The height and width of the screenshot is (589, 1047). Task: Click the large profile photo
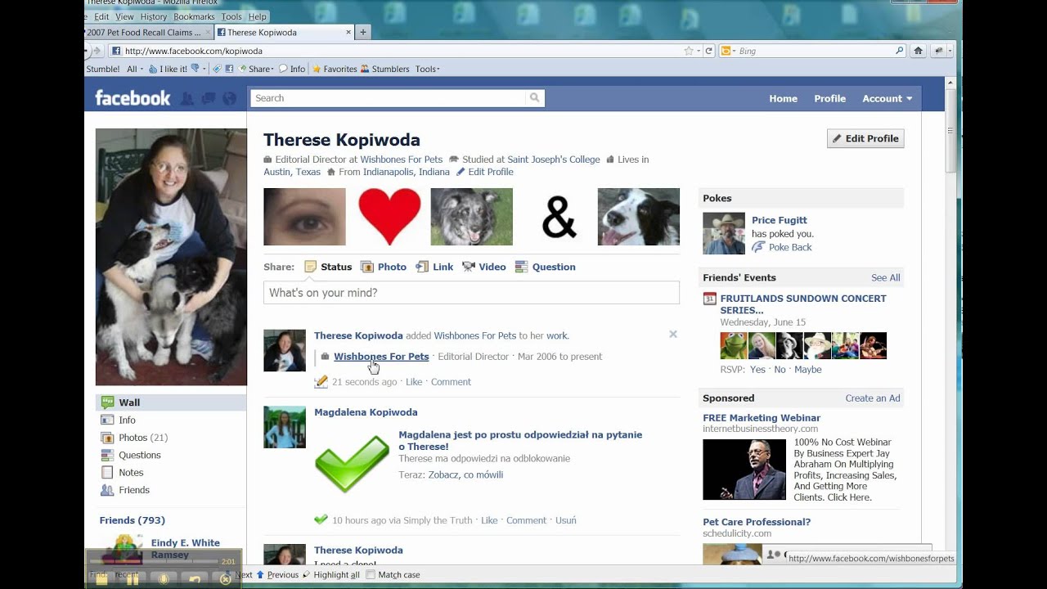171,257
